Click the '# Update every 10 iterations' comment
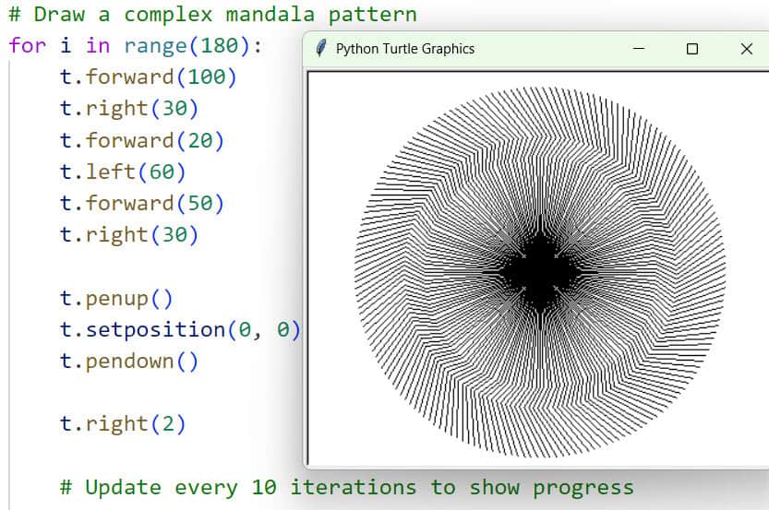Screen dimensions: 769x510 coord(346,487)
